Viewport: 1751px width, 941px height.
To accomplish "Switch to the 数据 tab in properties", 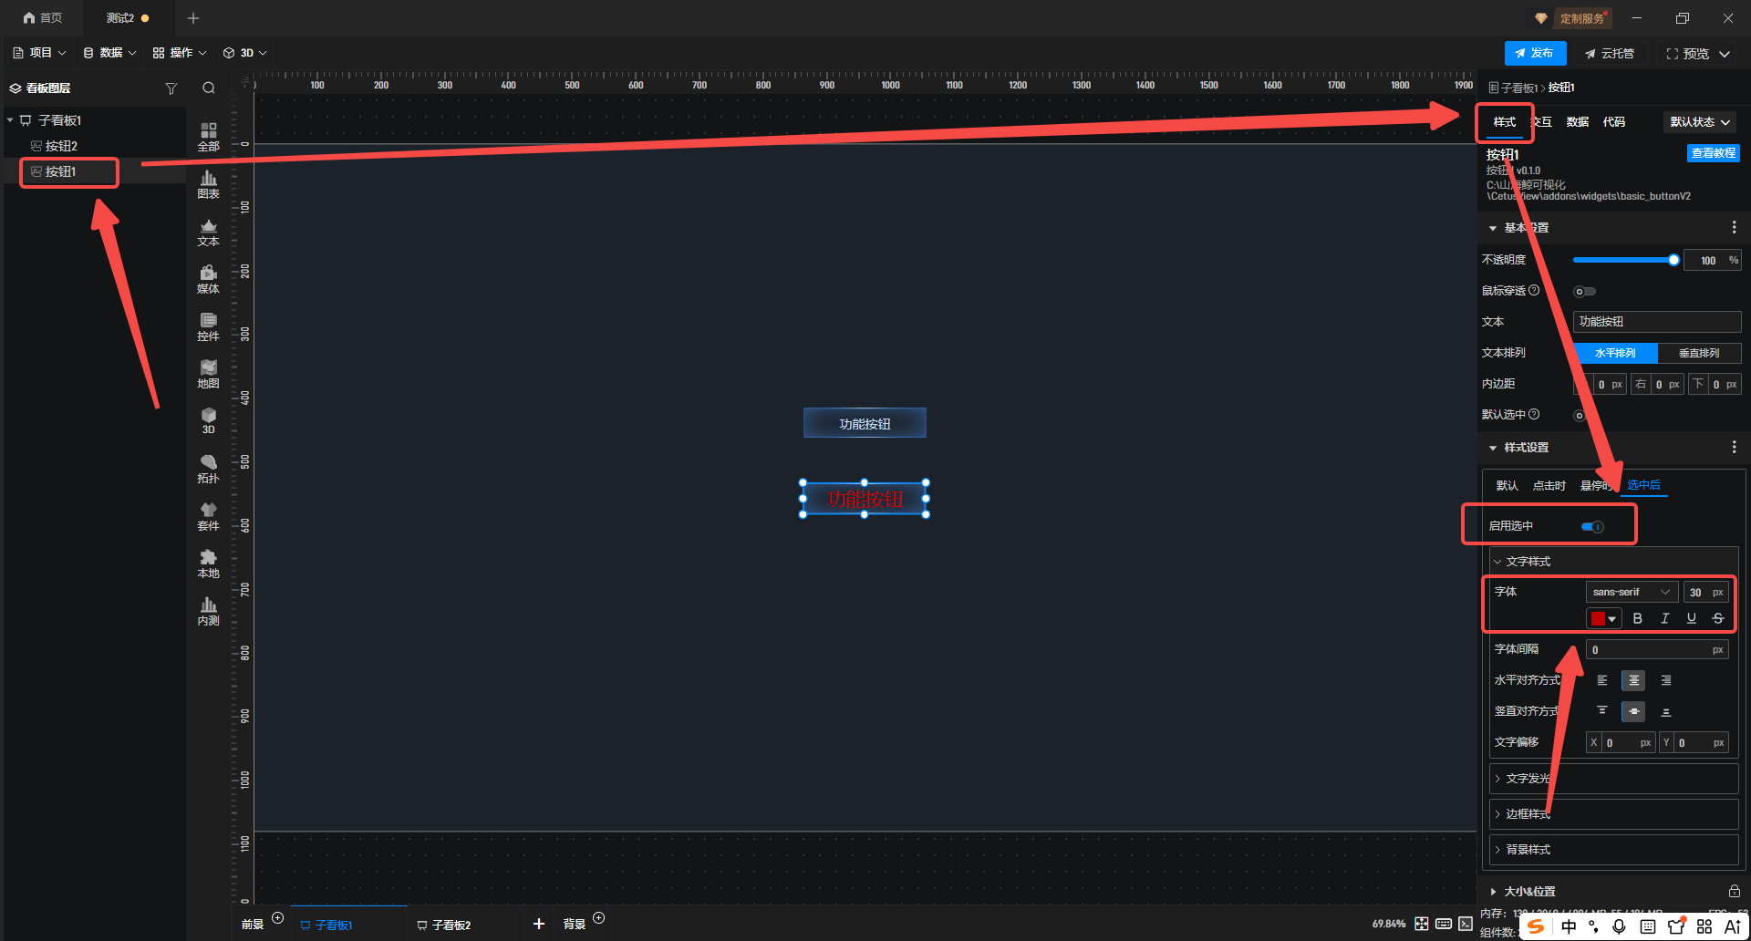I will point(1577,122).
